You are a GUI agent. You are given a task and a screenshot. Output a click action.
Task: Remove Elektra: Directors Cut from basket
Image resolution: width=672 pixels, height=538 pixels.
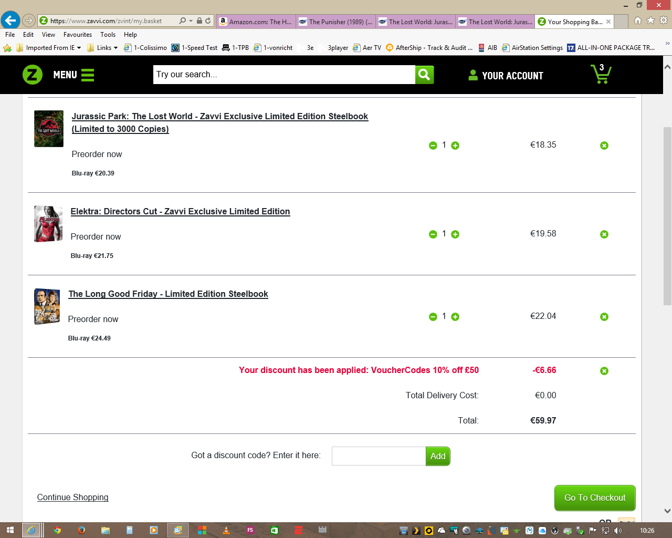tap(604, 234)
